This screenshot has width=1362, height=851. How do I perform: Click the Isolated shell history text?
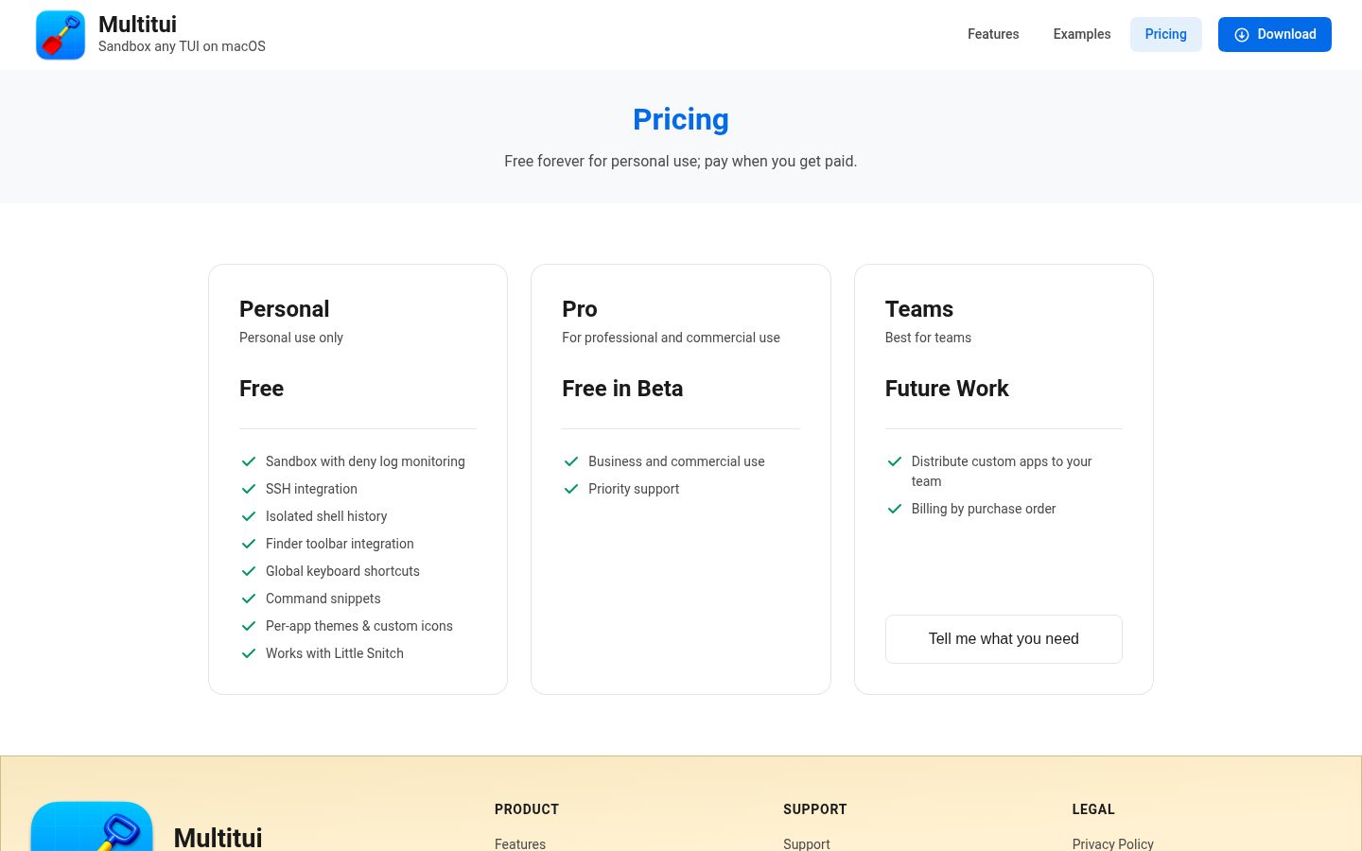click(x=326, y=516)
